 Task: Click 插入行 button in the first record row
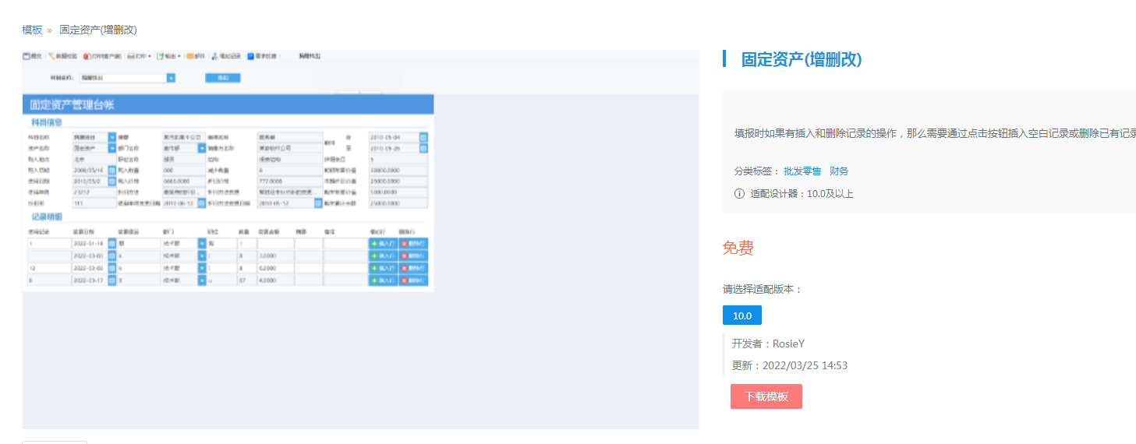click(x=383, y=244)
